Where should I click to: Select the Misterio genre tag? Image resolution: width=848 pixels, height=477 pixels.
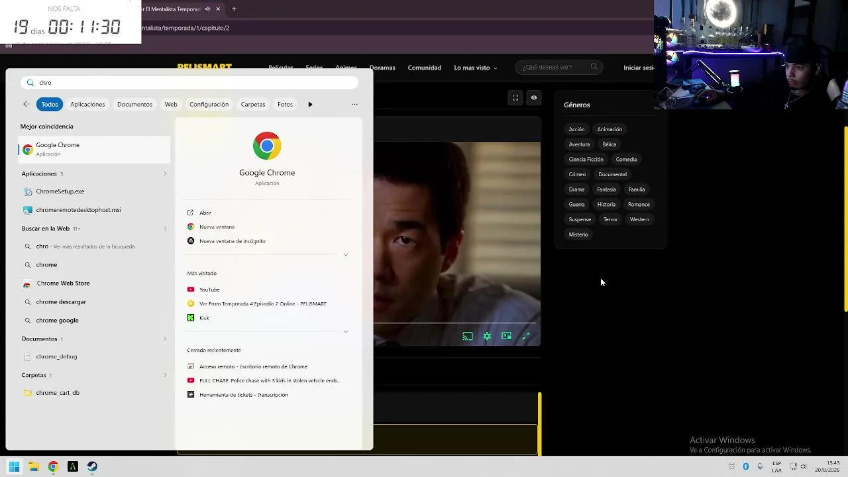(578, 235)
